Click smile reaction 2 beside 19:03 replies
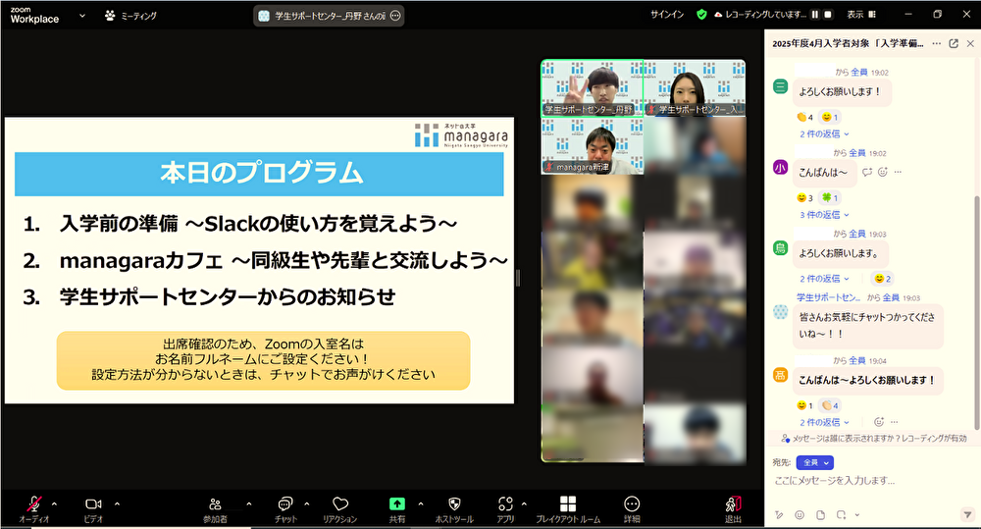This screenshot has height=529, width=981. 883,279
